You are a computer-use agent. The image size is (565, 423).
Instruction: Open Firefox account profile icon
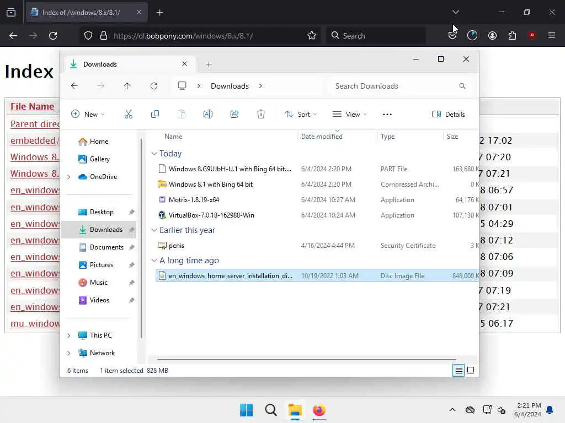(x=492, y=35)
